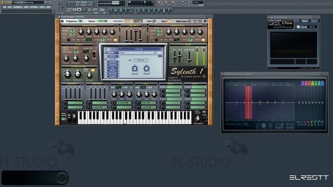
Task: Toggle Filter Control warm drive
Action: pyautogui.click(x=93, y=71)
